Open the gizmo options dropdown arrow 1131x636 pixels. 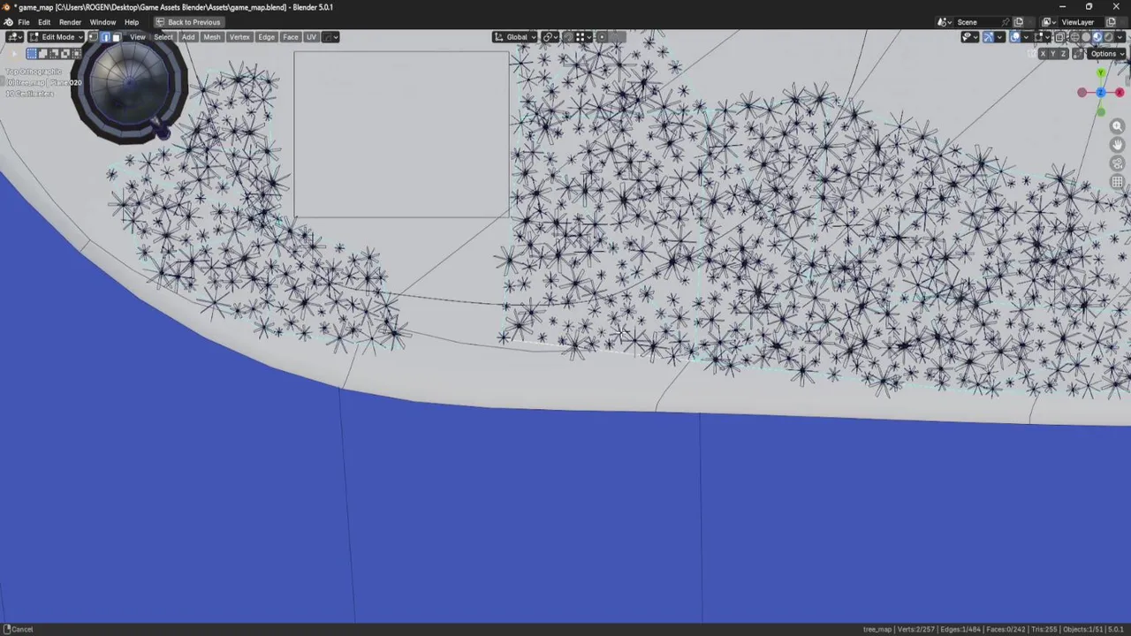pyautogui.click(x=999, y=37)
